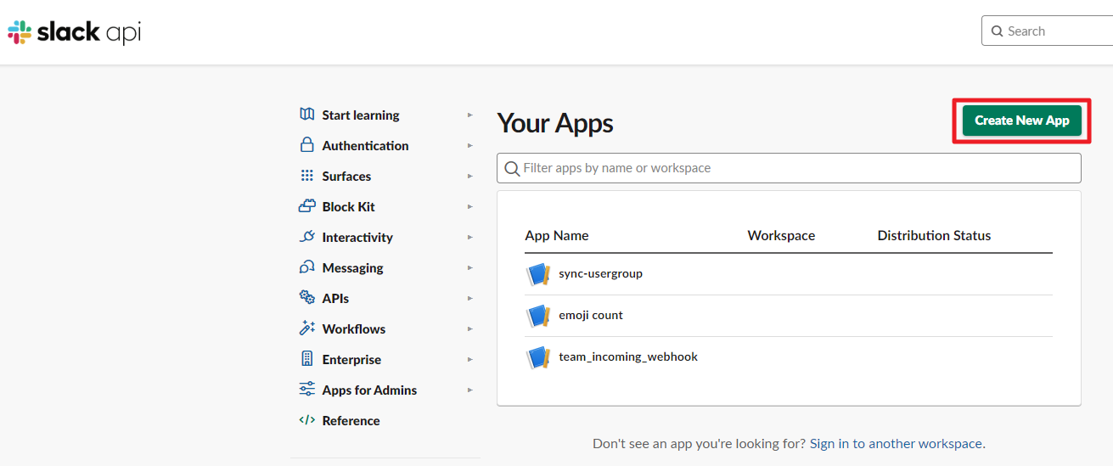Open the Workflows menu item
The width and height of the screenshot is (1113, 466).
354,328
